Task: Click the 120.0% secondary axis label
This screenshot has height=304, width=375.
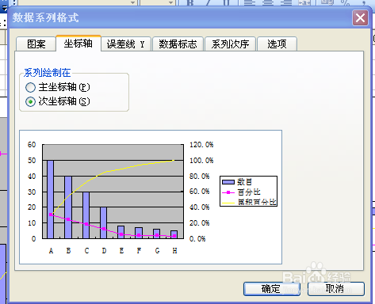Action: pos(201,145)
